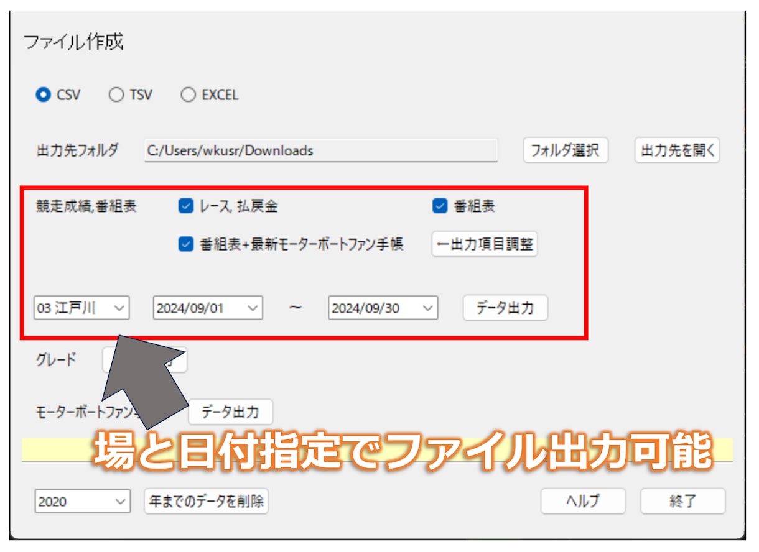The height and width of the screenshot is (552, 759).
Task: Click the output folder path field
Action: [321, 150]
